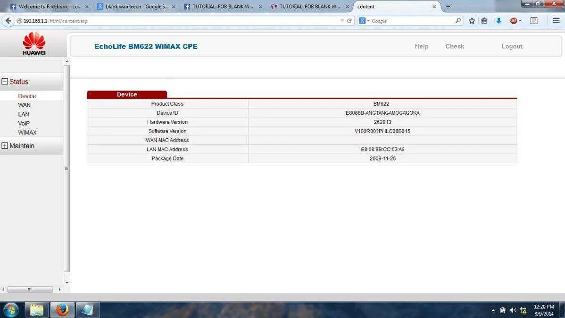Open Firefox hamburger menu

(x=556, y=21)
